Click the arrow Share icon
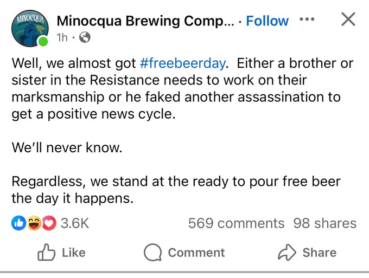 (287, 252)
